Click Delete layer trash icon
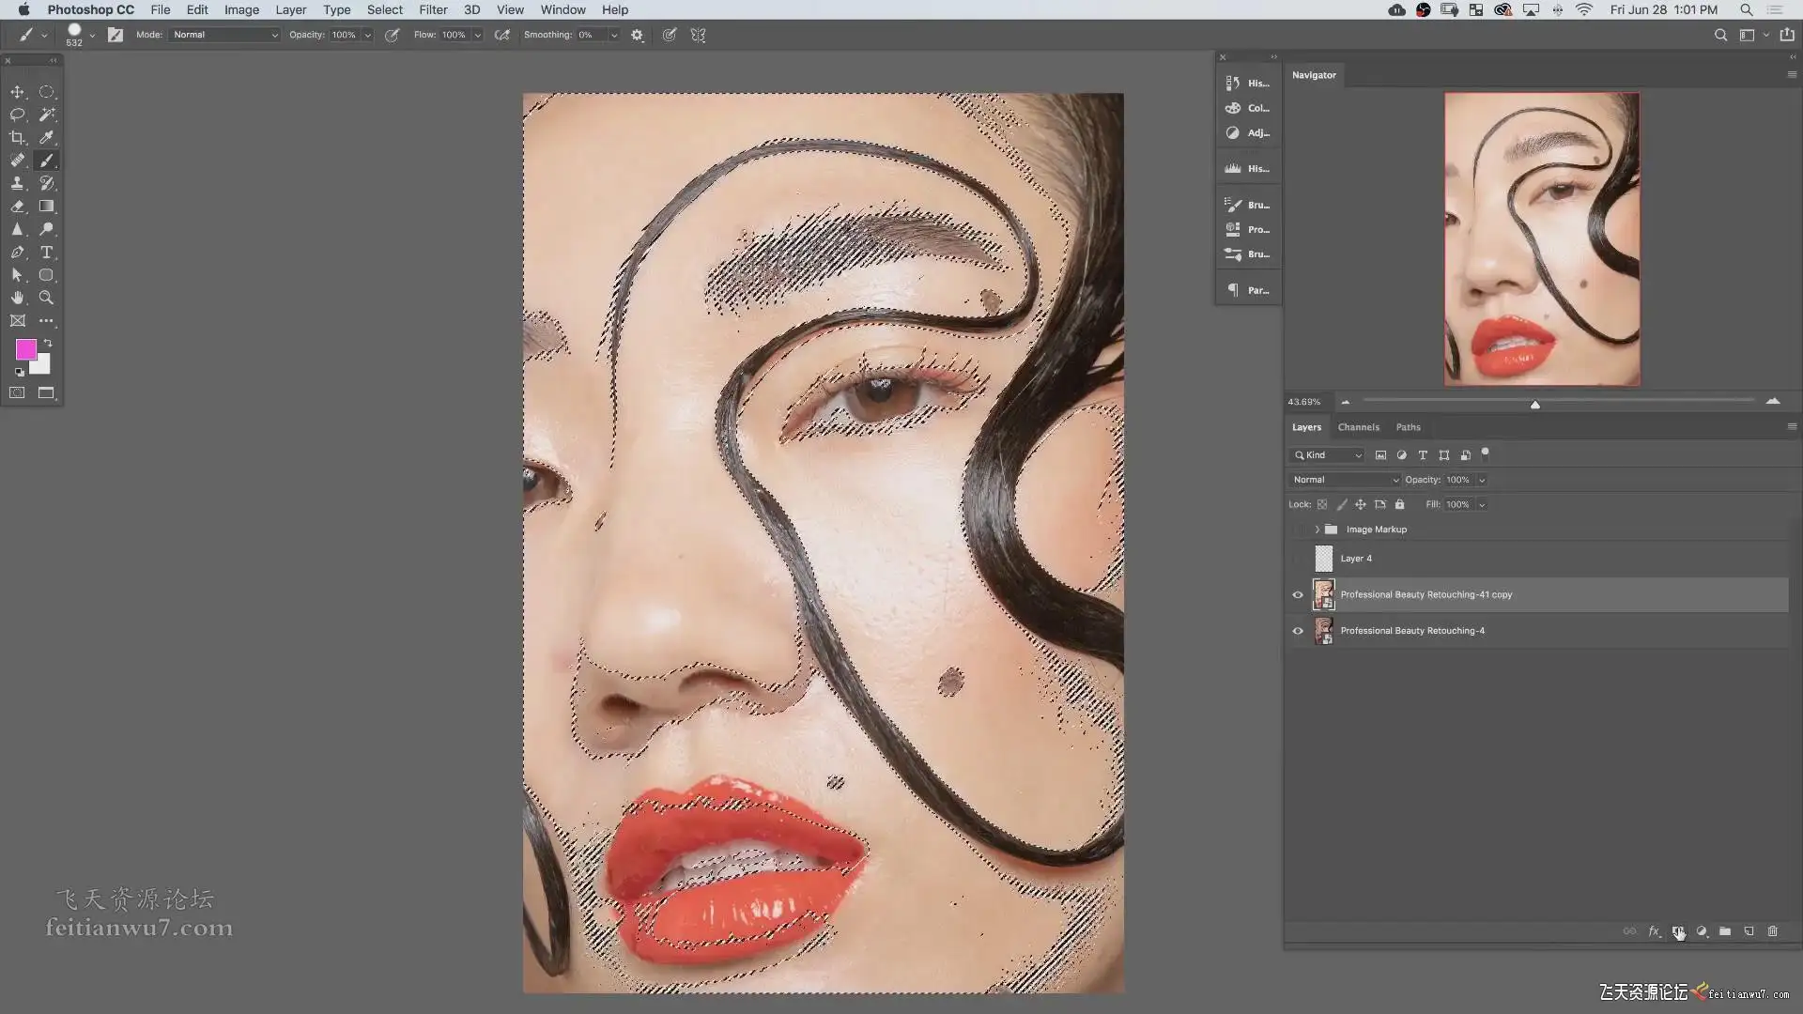This screenshot has width=1803, height=1014. coord(1772,931)
